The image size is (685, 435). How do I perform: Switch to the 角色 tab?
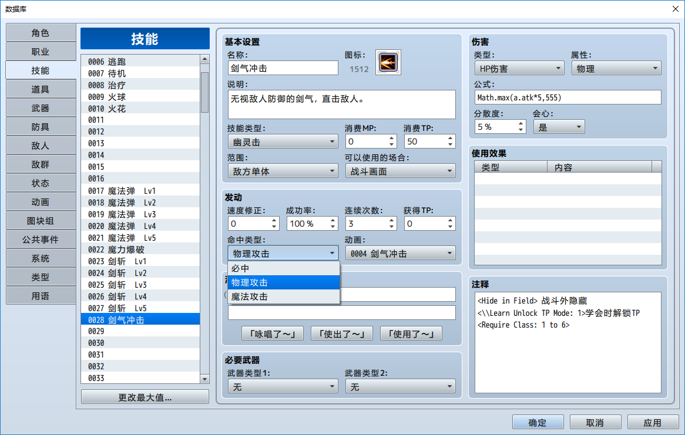[41, 33]
